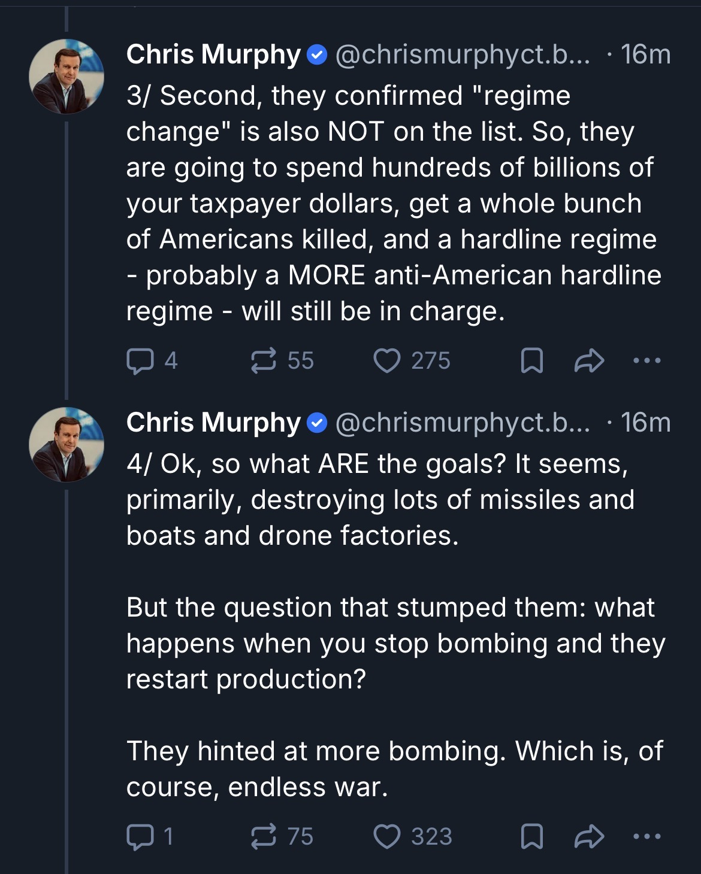This screenshot has height=874, width=701.
Task: Bookmark the 4/ goals post
Action: coord(531,837)
